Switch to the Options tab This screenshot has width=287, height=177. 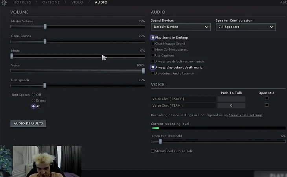[x=51, y=2]
